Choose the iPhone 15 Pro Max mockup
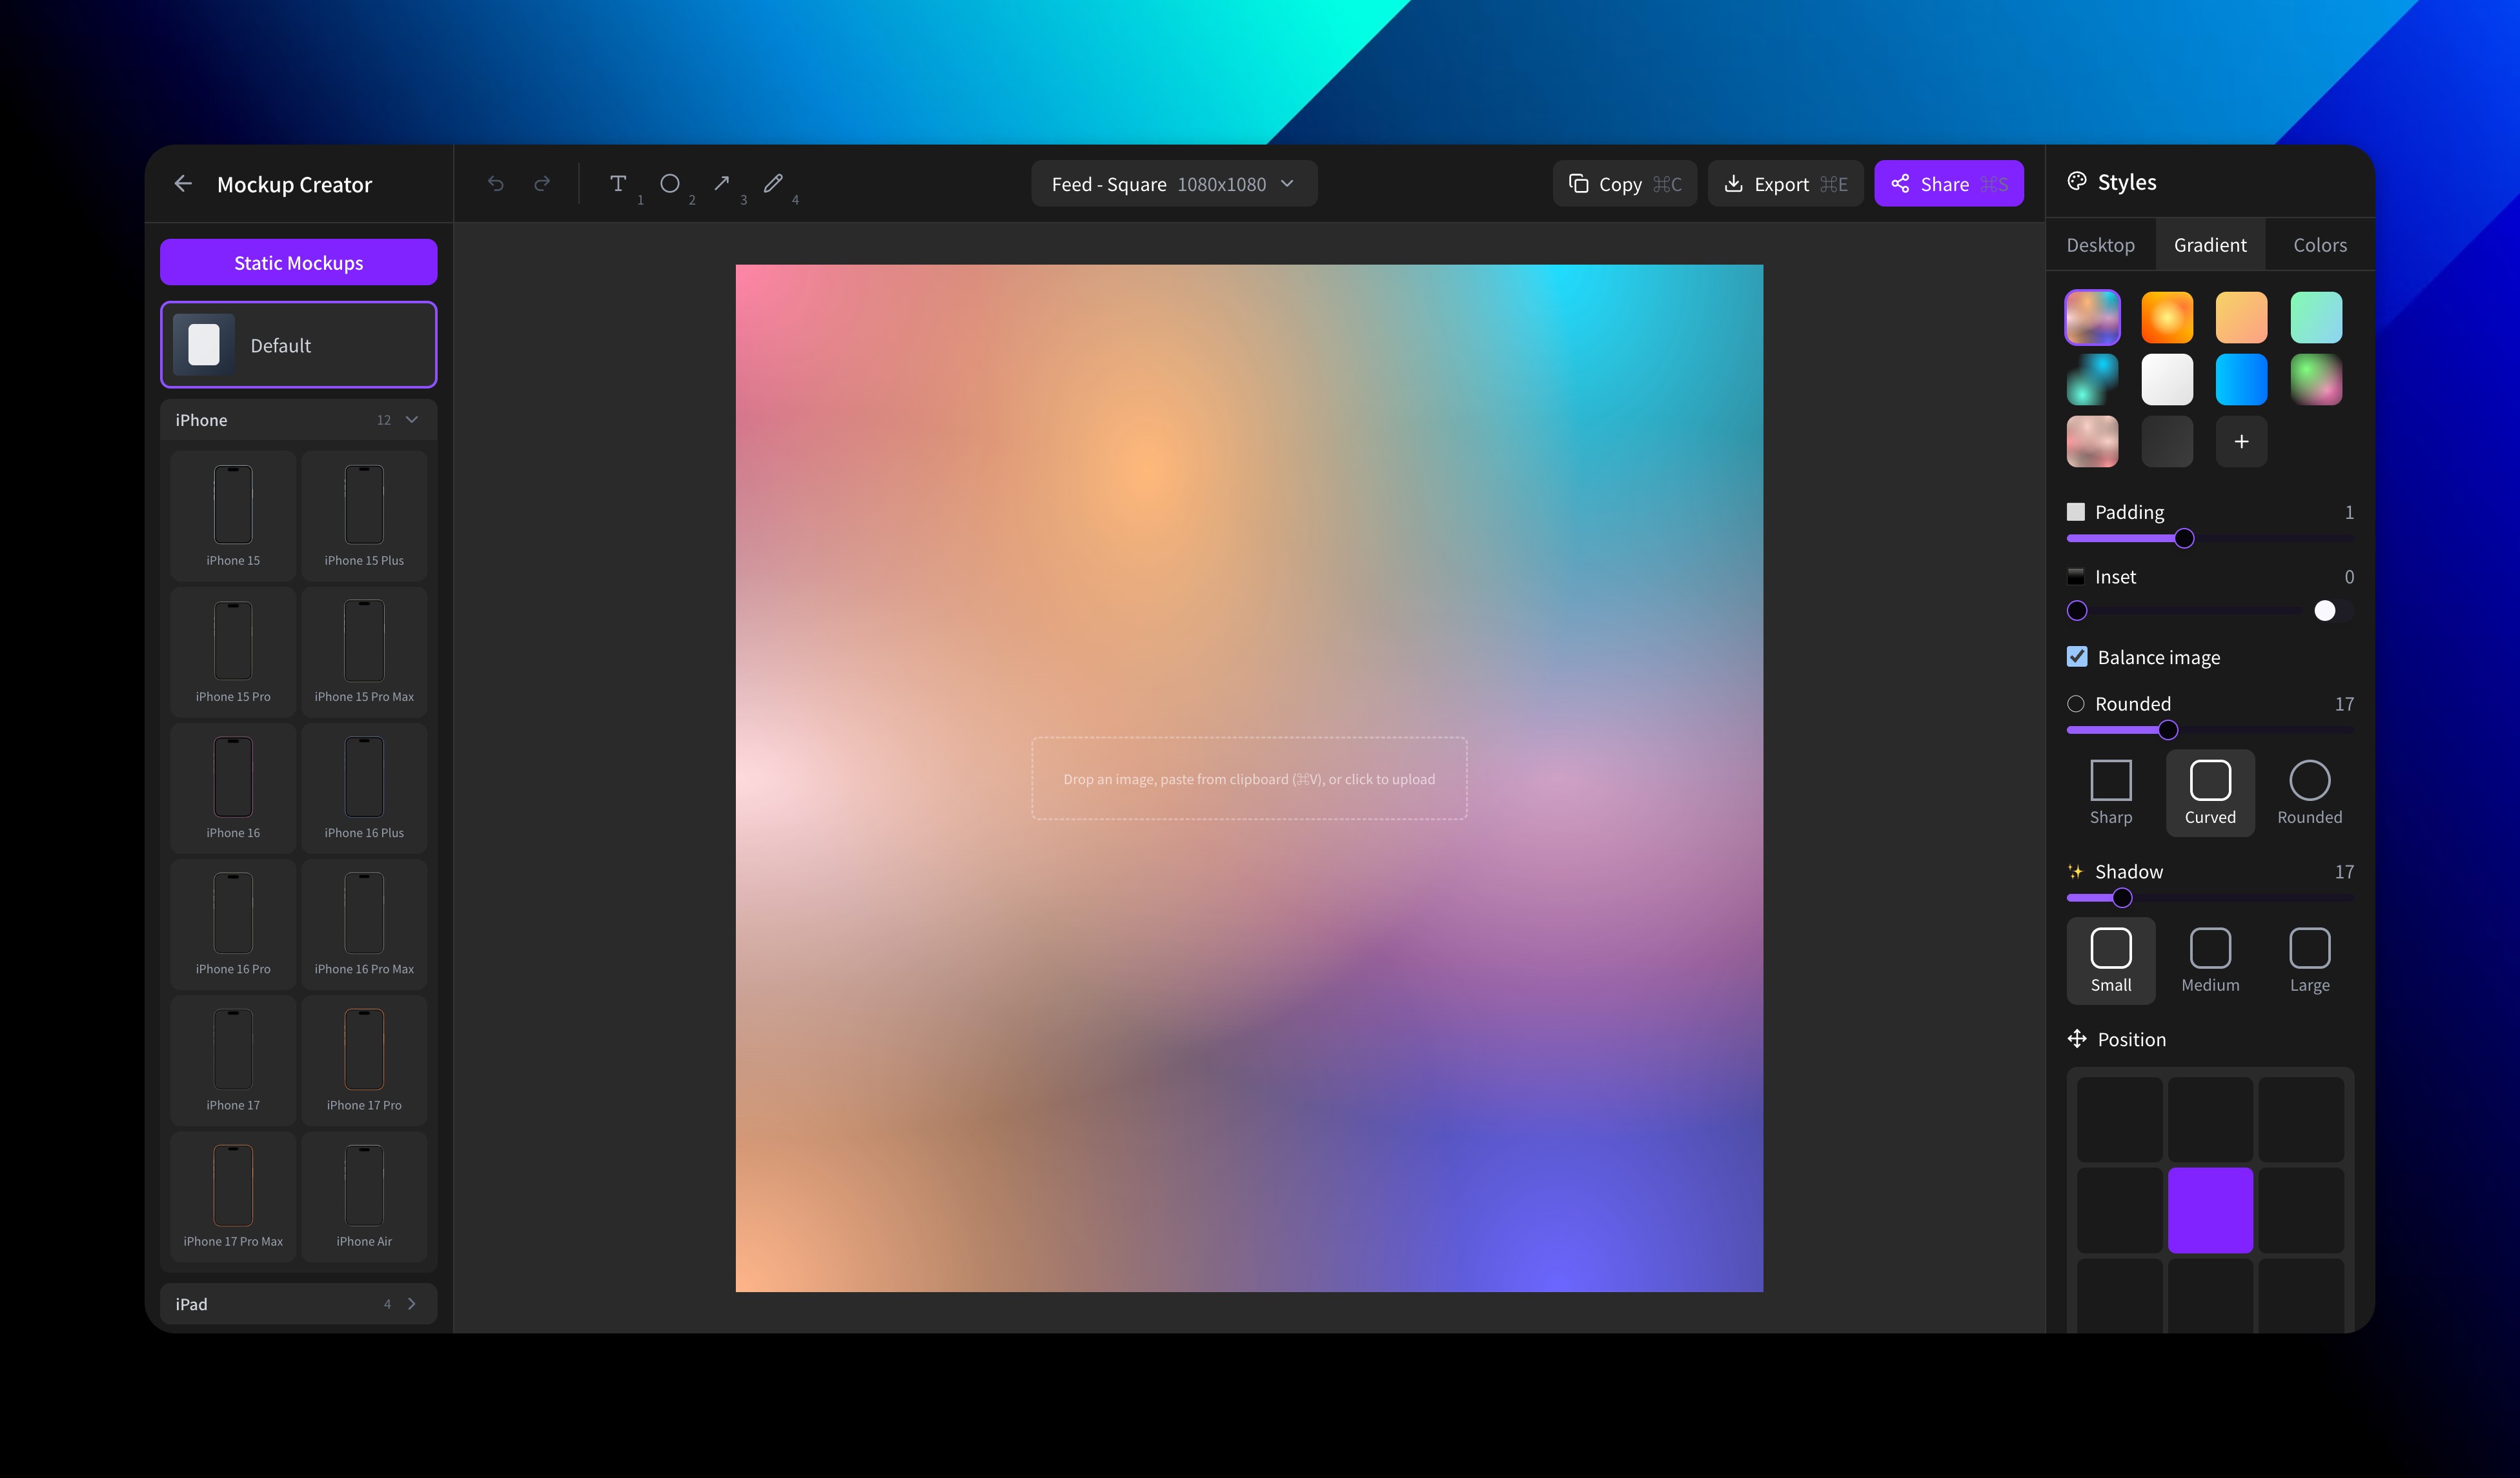The image size is (2520, 1478). 364,652
